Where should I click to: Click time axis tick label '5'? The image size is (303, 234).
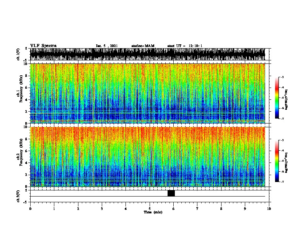click(150, 208)
